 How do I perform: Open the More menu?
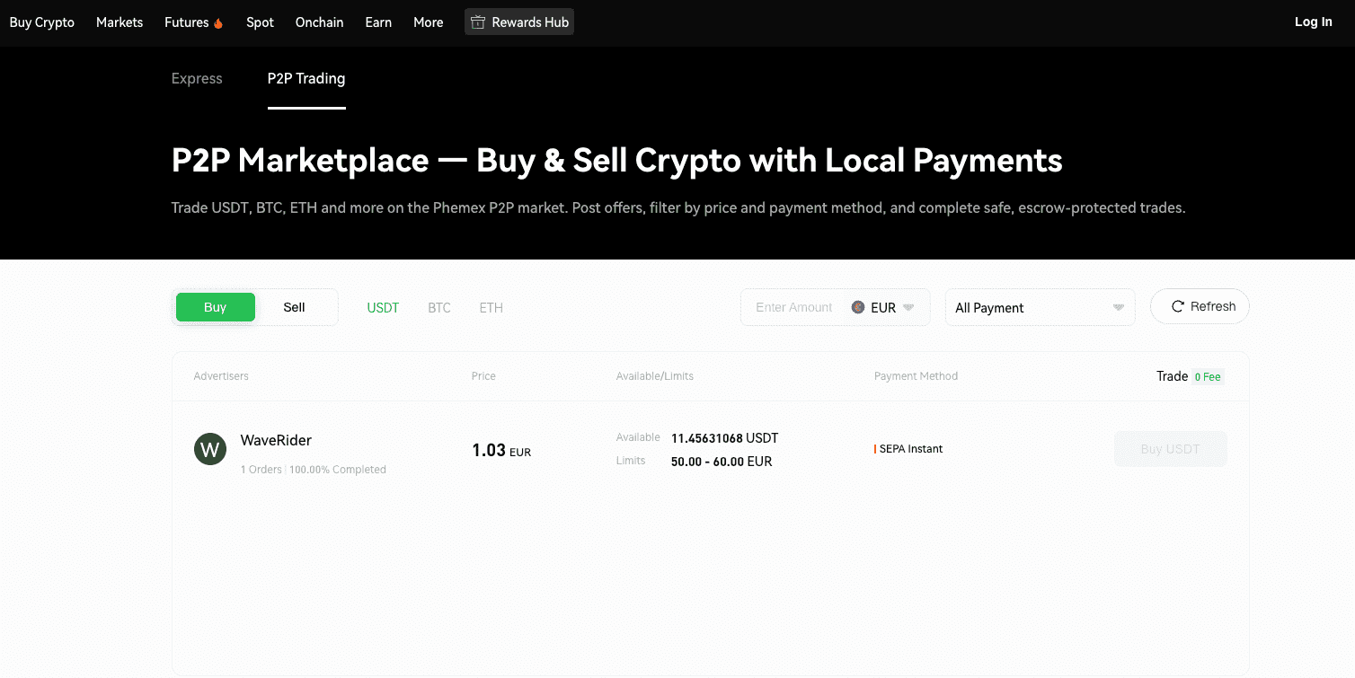428,22
